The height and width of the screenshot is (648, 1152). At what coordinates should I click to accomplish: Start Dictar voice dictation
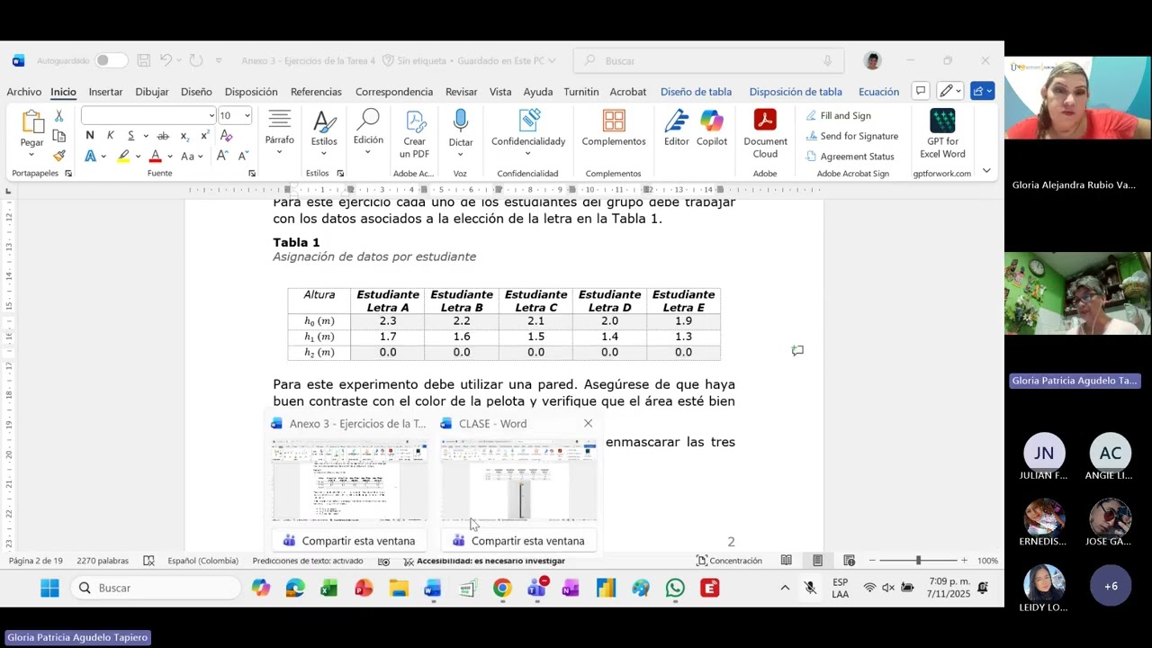461,133
